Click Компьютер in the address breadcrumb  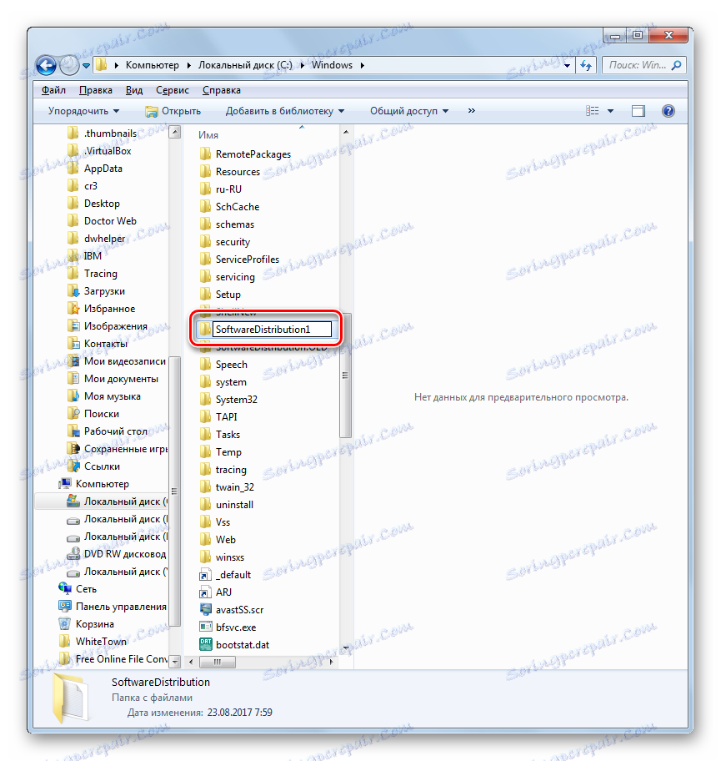153,65
